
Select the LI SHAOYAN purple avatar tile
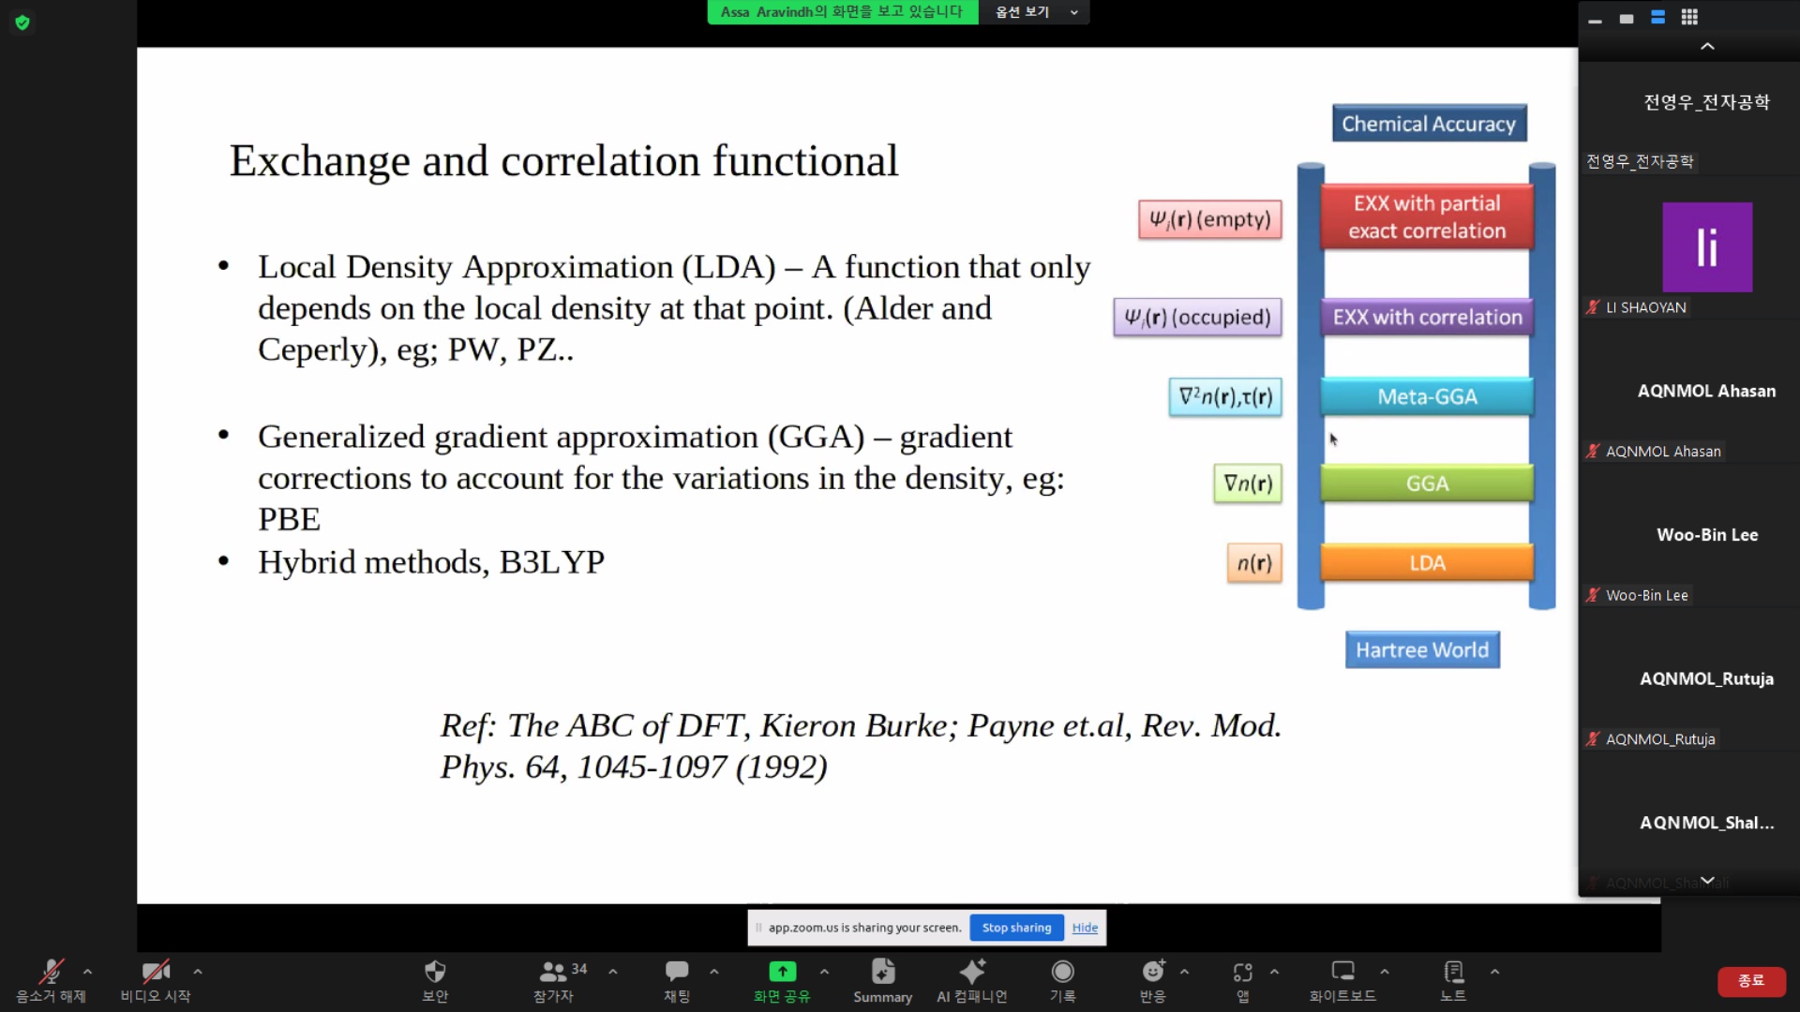(1706, 247)
